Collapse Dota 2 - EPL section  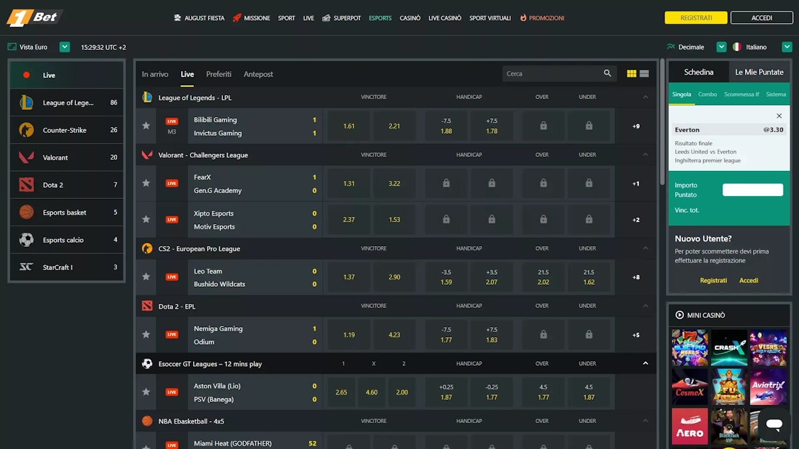(645, 306)
